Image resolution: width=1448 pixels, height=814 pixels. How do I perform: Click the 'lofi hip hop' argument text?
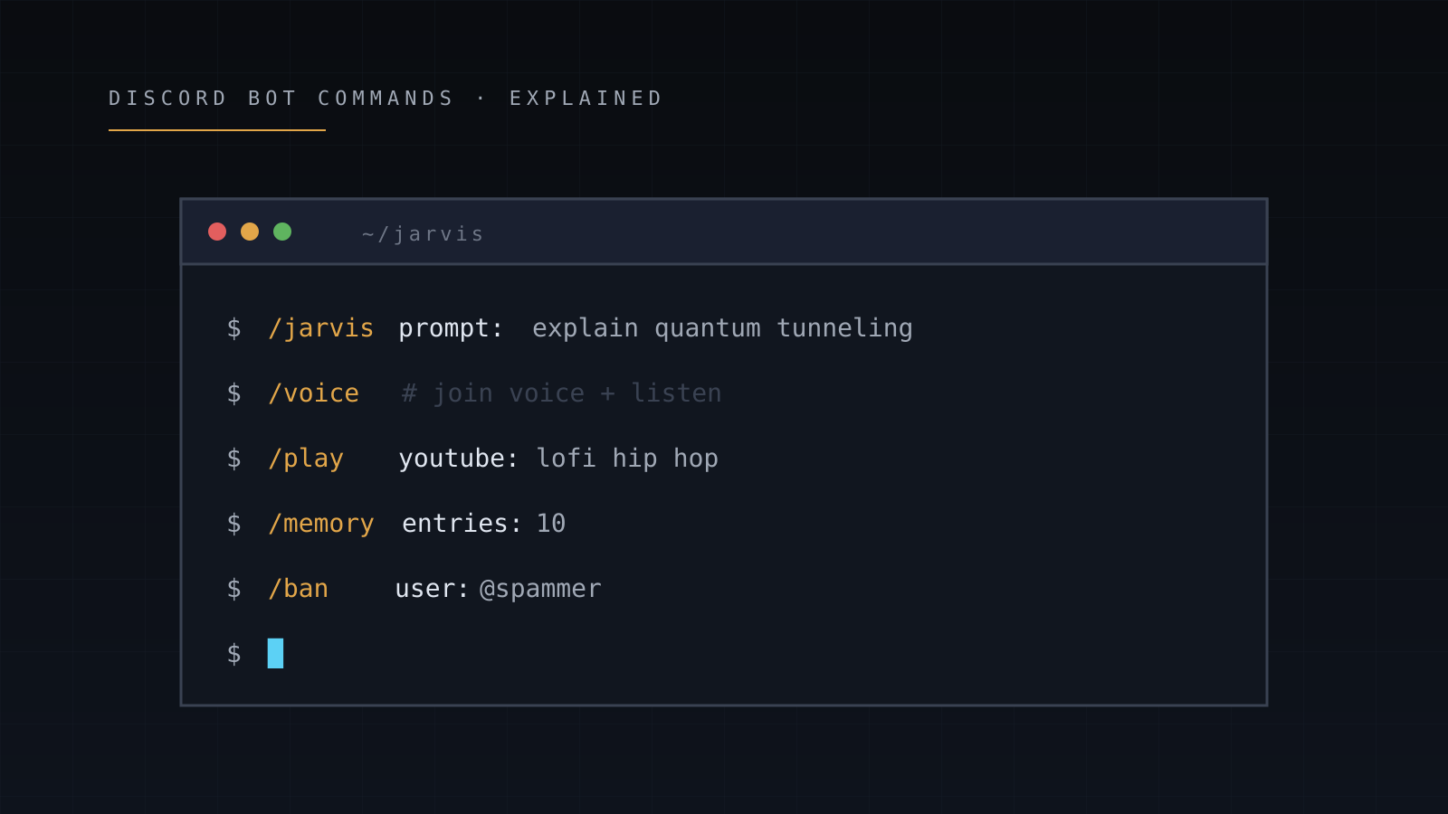coord(627,459)
